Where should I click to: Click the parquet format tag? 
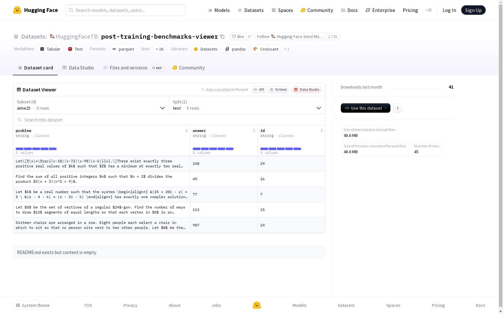point(123,49)
